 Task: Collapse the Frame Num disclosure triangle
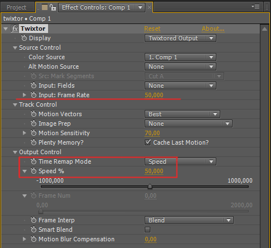click(x=25, y=195)
